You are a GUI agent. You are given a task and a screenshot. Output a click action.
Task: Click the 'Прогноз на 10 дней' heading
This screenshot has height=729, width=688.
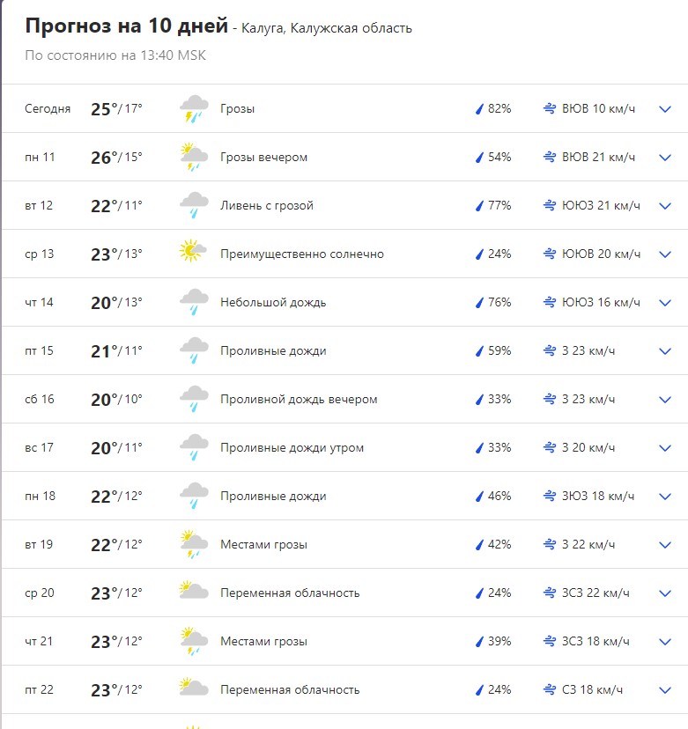126,26
